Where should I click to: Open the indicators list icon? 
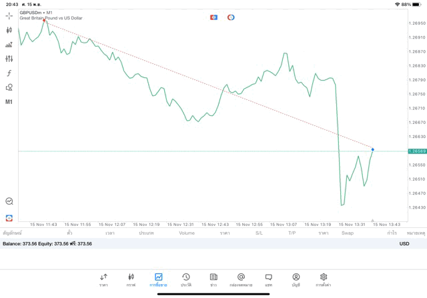[x=9, y=45]
